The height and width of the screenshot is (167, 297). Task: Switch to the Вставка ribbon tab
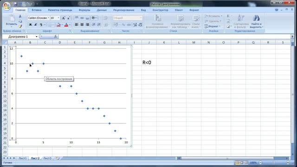(x=36, y=10)
